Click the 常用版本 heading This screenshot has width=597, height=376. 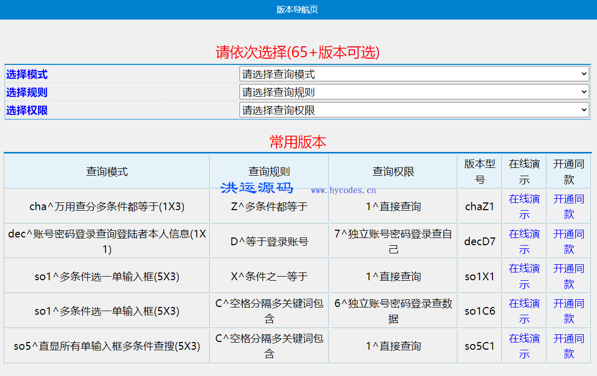click(x=298, y=142)
